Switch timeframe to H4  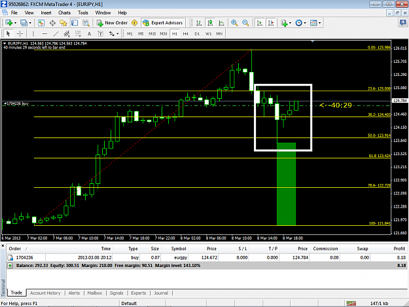tap(185, 33)
